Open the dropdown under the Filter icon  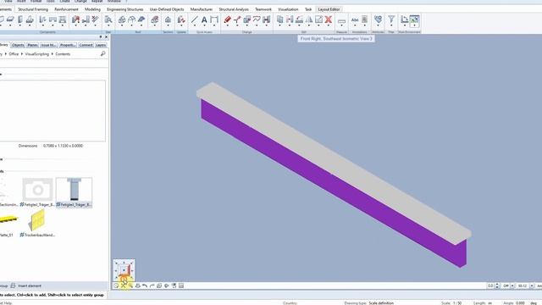coord(391,26)
